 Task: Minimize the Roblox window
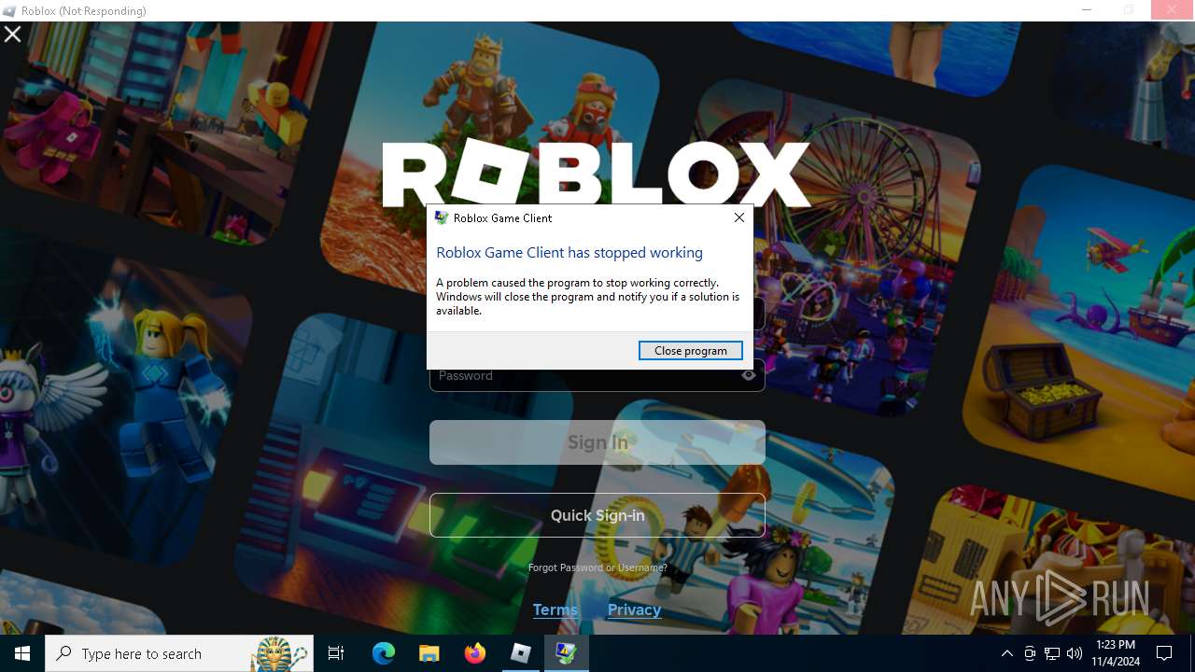(1086, 10)
